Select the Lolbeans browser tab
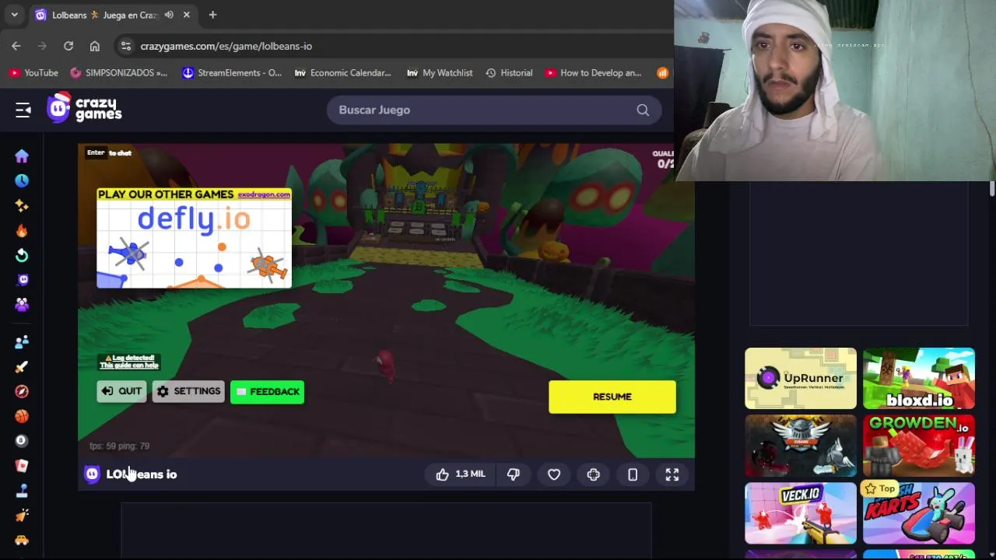This screenshot has width=996, height=560. coord(114,15)
